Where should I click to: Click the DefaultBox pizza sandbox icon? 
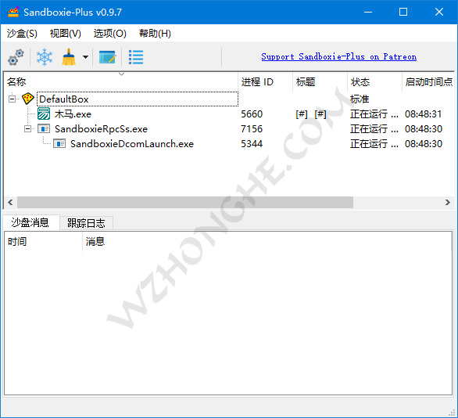click(28, 99)
